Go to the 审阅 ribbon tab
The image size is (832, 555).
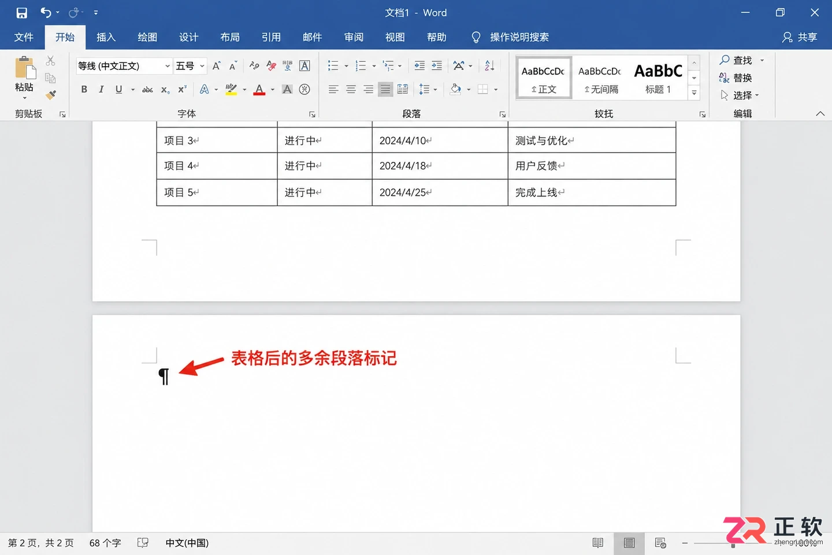click(x=354, y=37)
